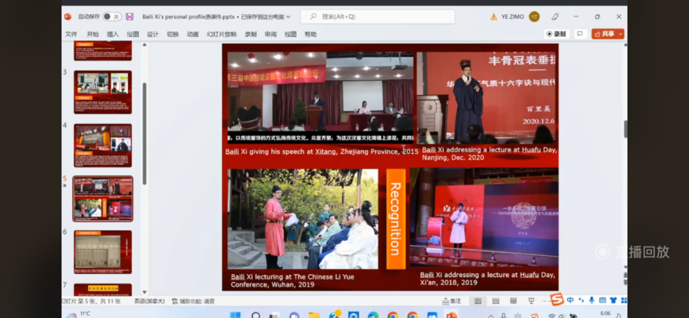Screen dimensions: 689x318
Task: Switch to Normal view icon in status bar
Action: [x=478, y=301]
